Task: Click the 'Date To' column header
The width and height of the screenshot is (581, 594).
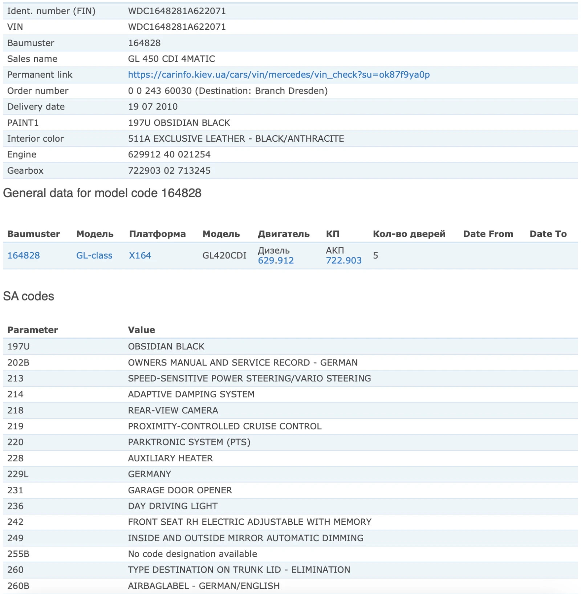Action: tap(548, 234)
